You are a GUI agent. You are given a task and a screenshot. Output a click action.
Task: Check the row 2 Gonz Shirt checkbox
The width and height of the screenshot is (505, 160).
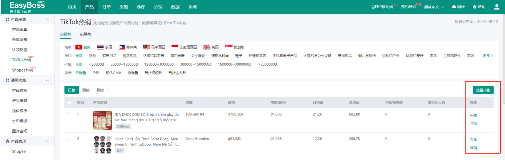click(69, 139)
